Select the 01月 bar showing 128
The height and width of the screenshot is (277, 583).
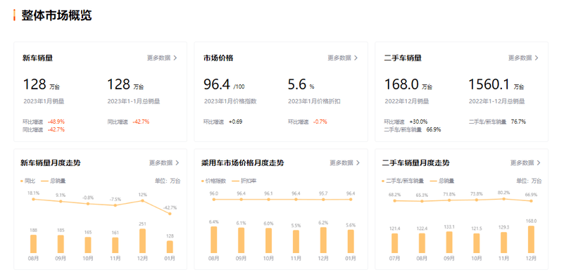(x=170, y=247)
